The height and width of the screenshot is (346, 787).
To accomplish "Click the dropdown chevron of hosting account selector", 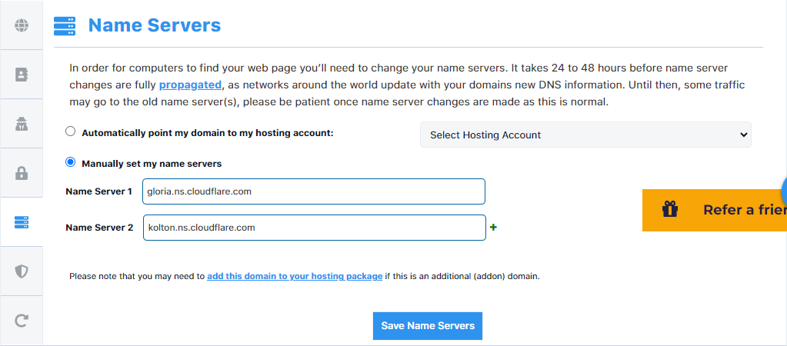I will [743, 135].
